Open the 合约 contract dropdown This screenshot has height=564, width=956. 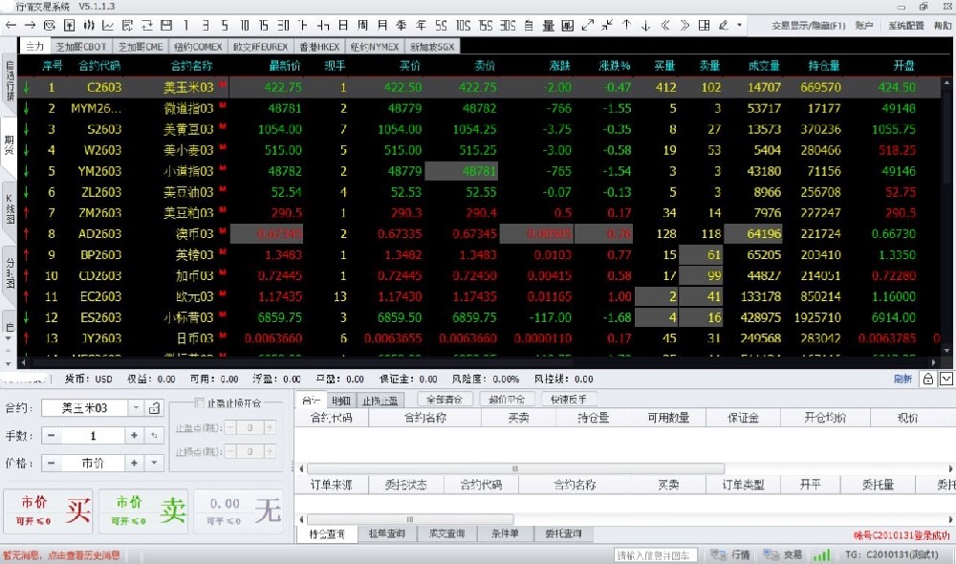[x=135, y=408]
